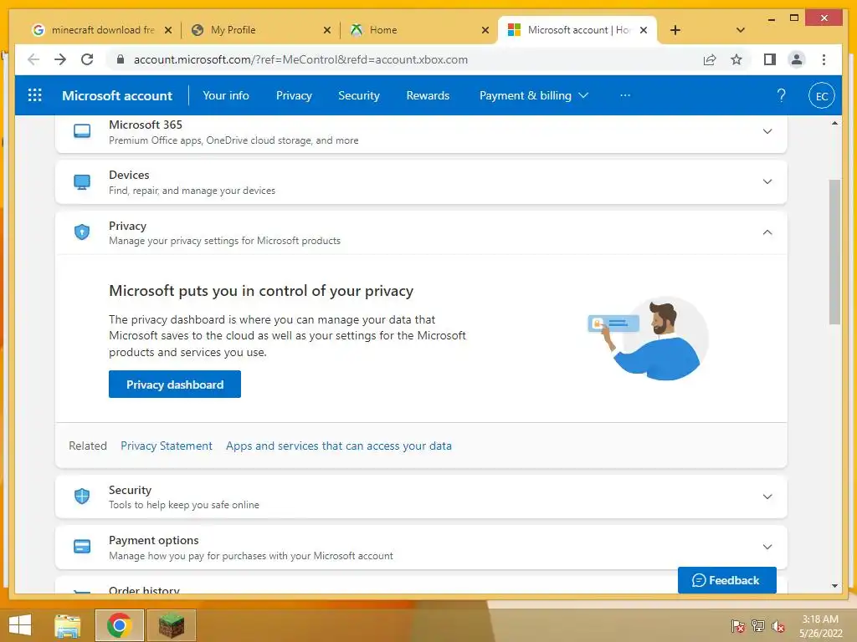Click the Payment options card icon
Screen dimensions: 857x642
pyautogui.click(x=82, y=547)
